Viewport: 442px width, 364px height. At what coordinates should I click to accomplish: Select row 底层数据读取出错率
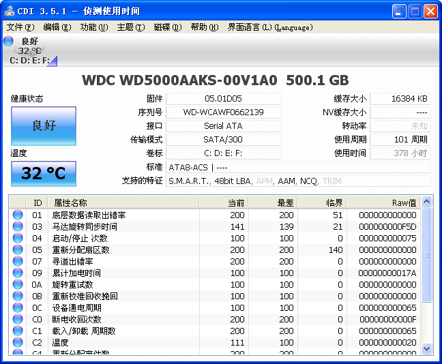point(215,215)
